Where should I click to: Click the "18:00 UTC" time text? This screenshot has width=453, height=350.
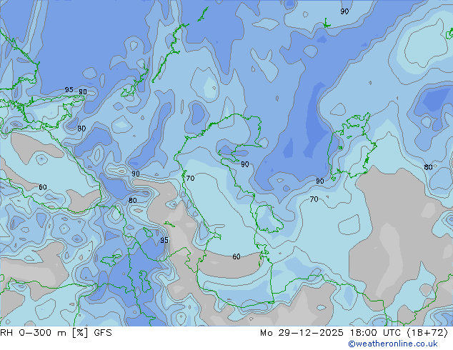pos(376,333)
